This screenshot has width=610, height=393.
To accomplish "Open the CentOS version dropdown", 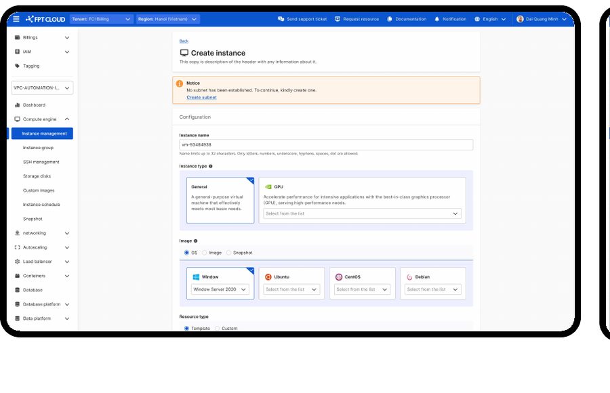I will click(362, 289).
